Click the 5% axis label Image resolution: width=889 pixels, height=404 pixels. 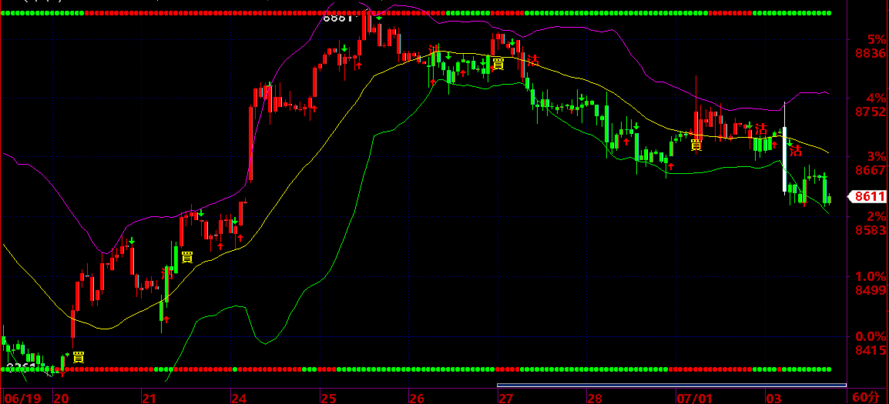tap(876, 40)
